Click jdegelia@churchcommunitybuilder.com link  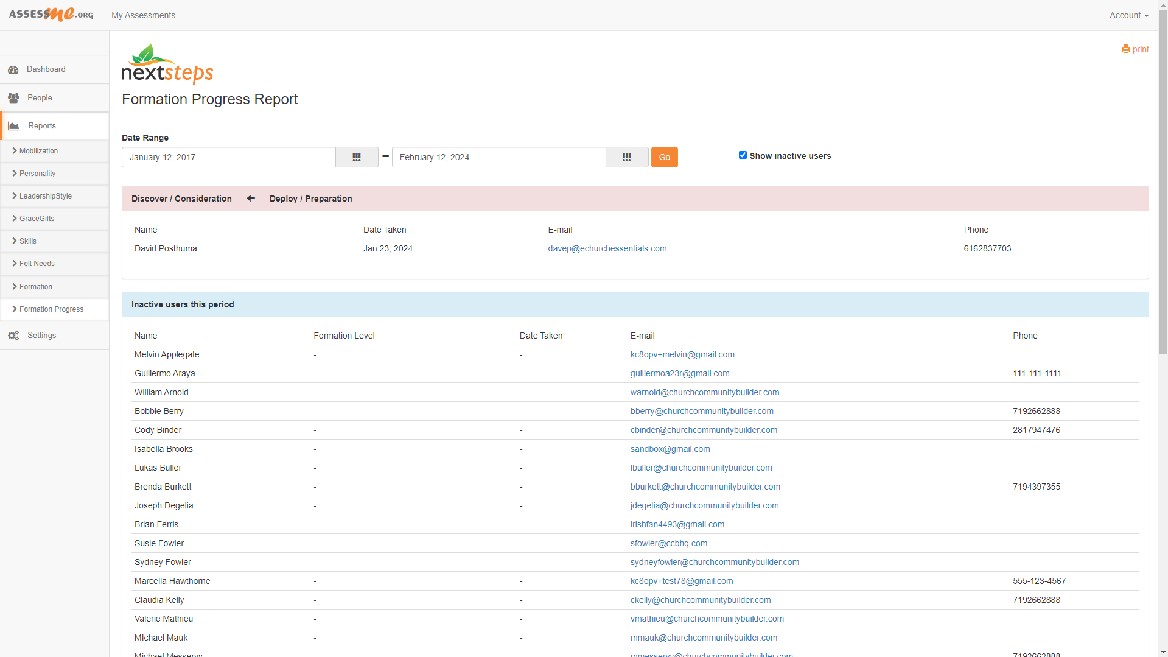coord(705,505)
